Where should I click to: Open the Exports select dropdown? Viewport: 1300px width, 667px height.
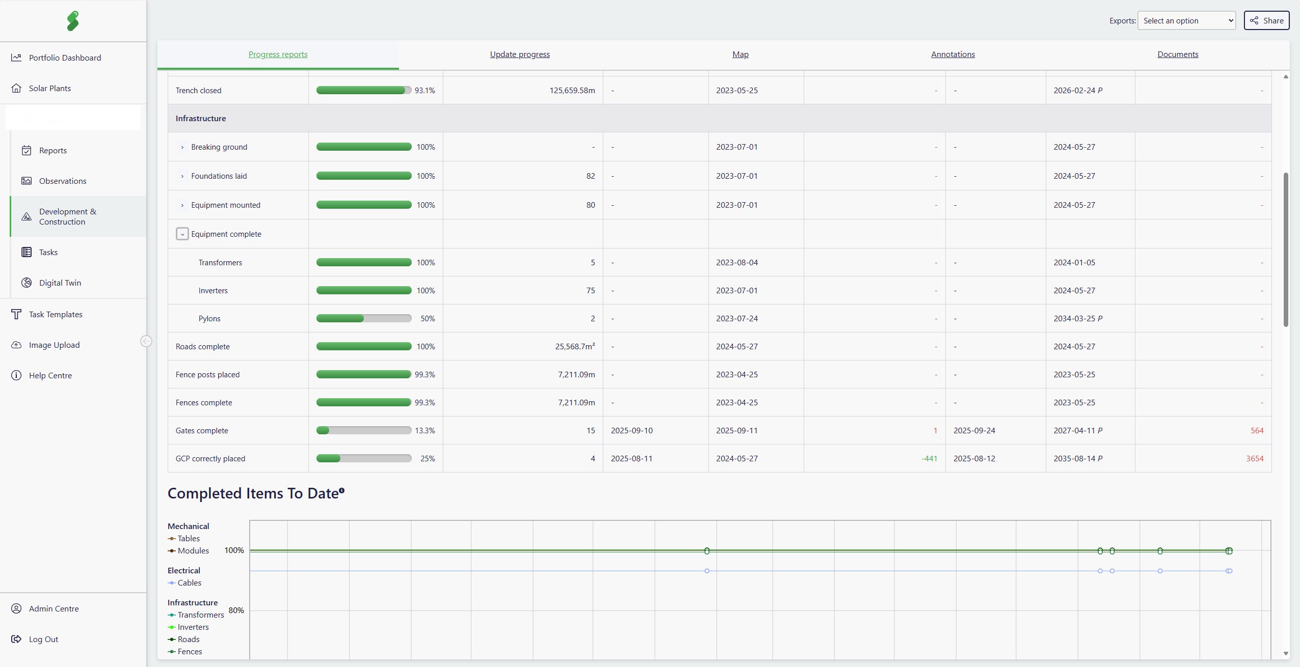(x=1186, y=20)
